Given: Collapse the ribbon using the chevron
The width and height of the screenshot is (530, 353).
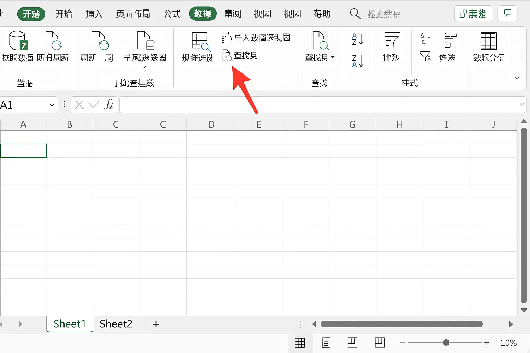Looking at the screenshot, I should pyautogui.click(x=517, y=78).
